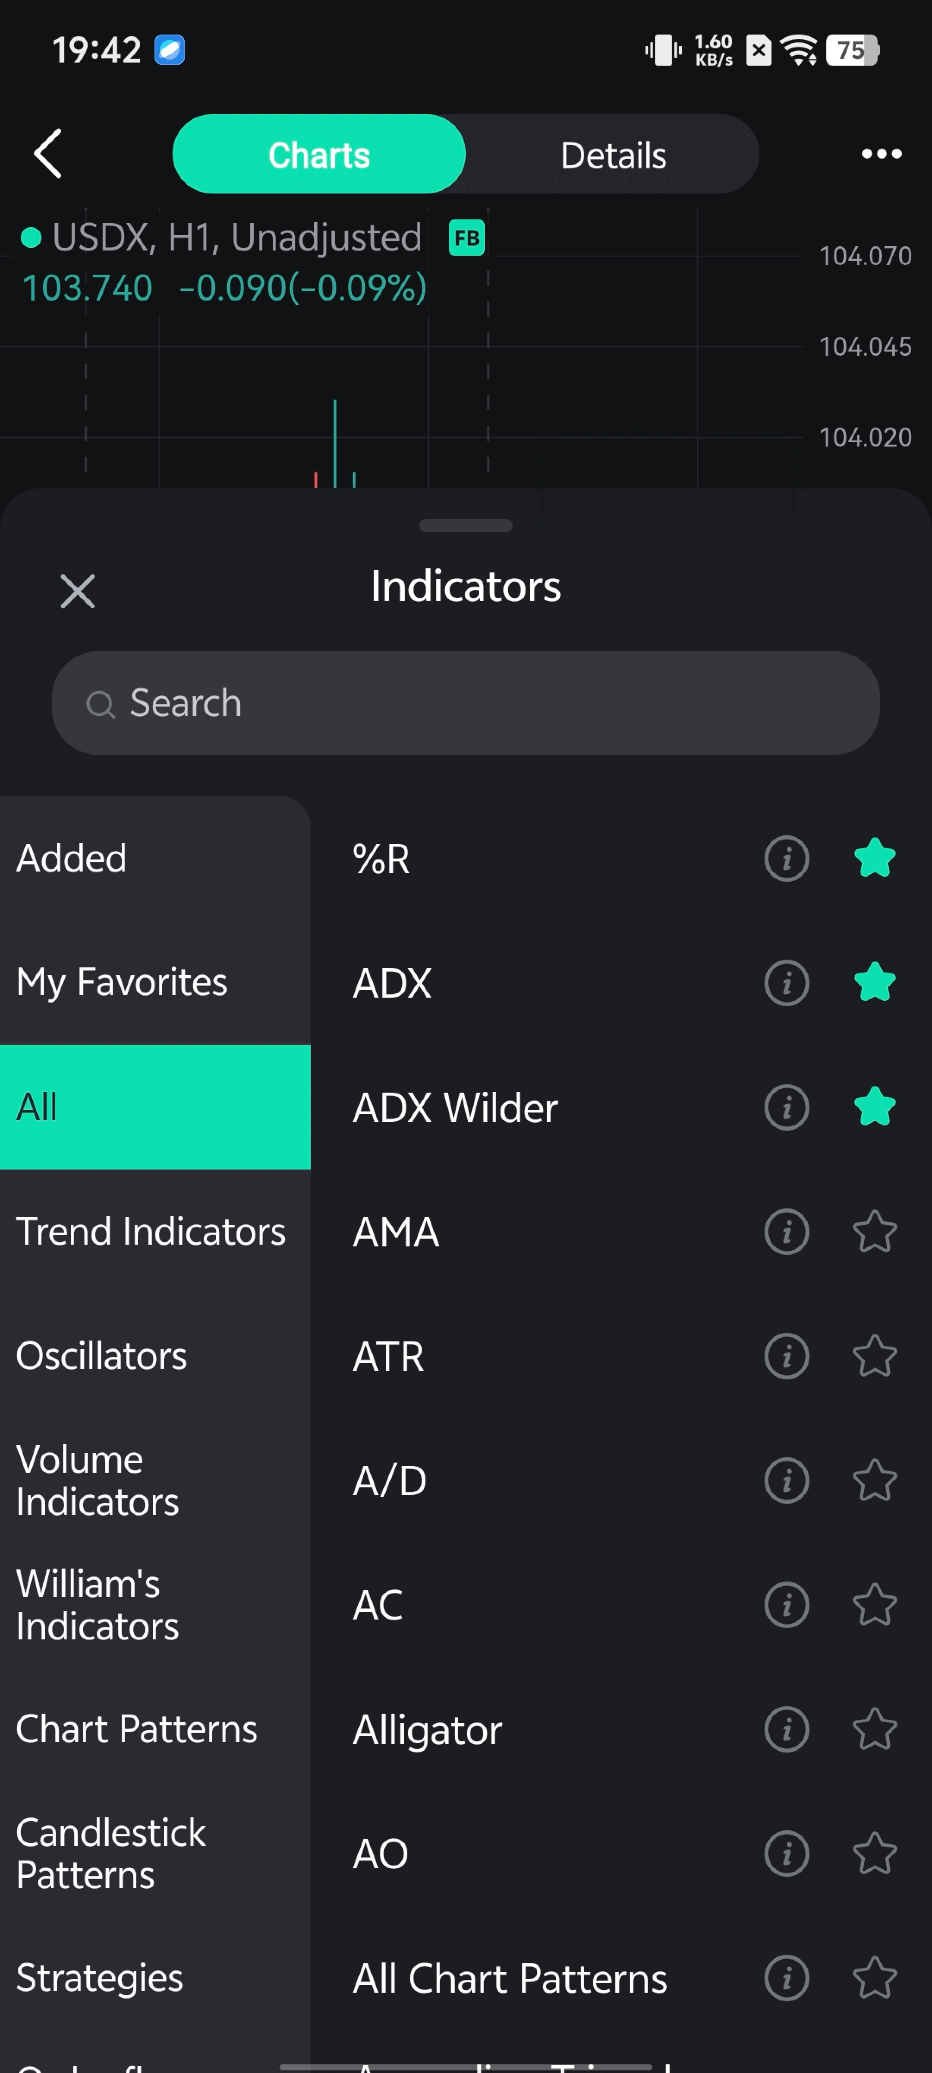Toggle the favorite star for A/D
This screenshot has width=932, height=2073.
874,1481
